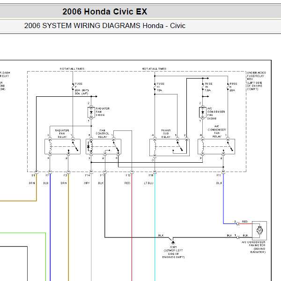The width and height of the screenshot is (281, 281).
Task: Click the BRN label below F2
Action: pyautogui.click(x=64, y=183)
